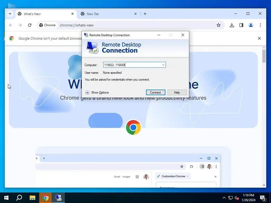Minimize the Chrome browser window
Viewport: 271px width, 203px height.
coord(236,13)
